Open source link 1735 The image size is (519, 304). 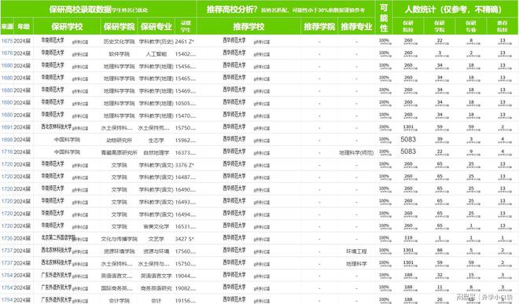pyautogui.click(x=7, y=238)
